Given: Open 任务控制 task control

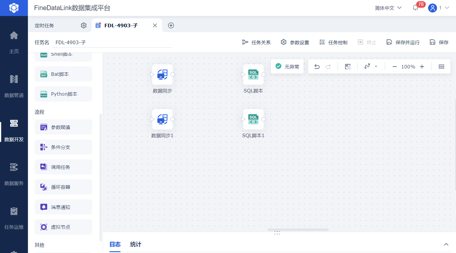Looking at the screenshot, I should click(333, 42).
